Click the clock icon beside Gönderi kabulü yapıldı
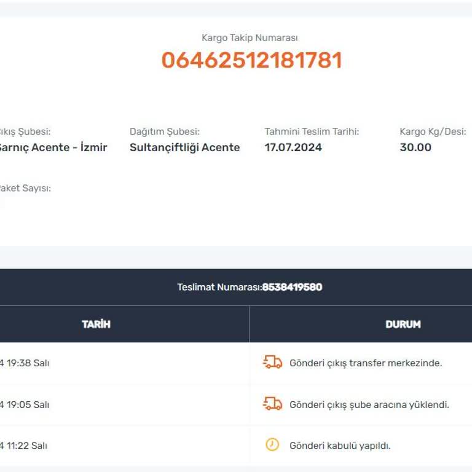Viewport: 472px width, 472px height. pos(272,445)
